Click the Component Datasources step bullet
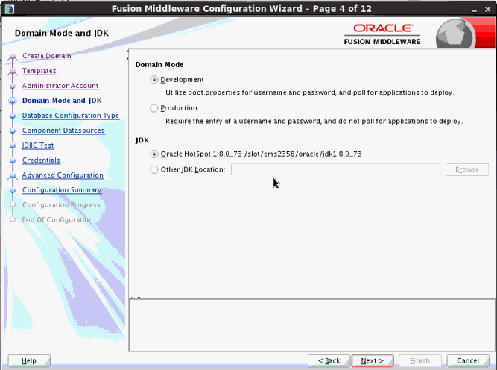This screenshot has width=497, height=370. pos(13,131)
